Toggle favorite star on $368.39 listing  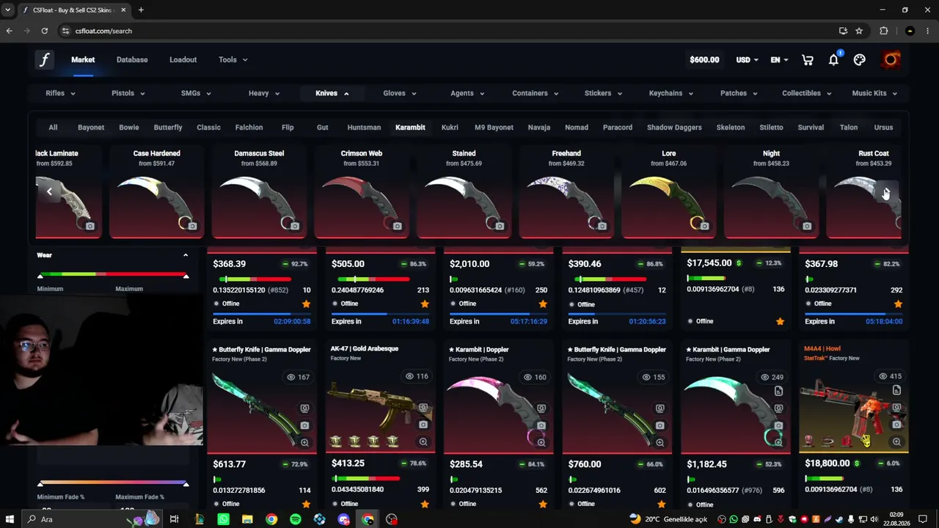click(306, 304)
